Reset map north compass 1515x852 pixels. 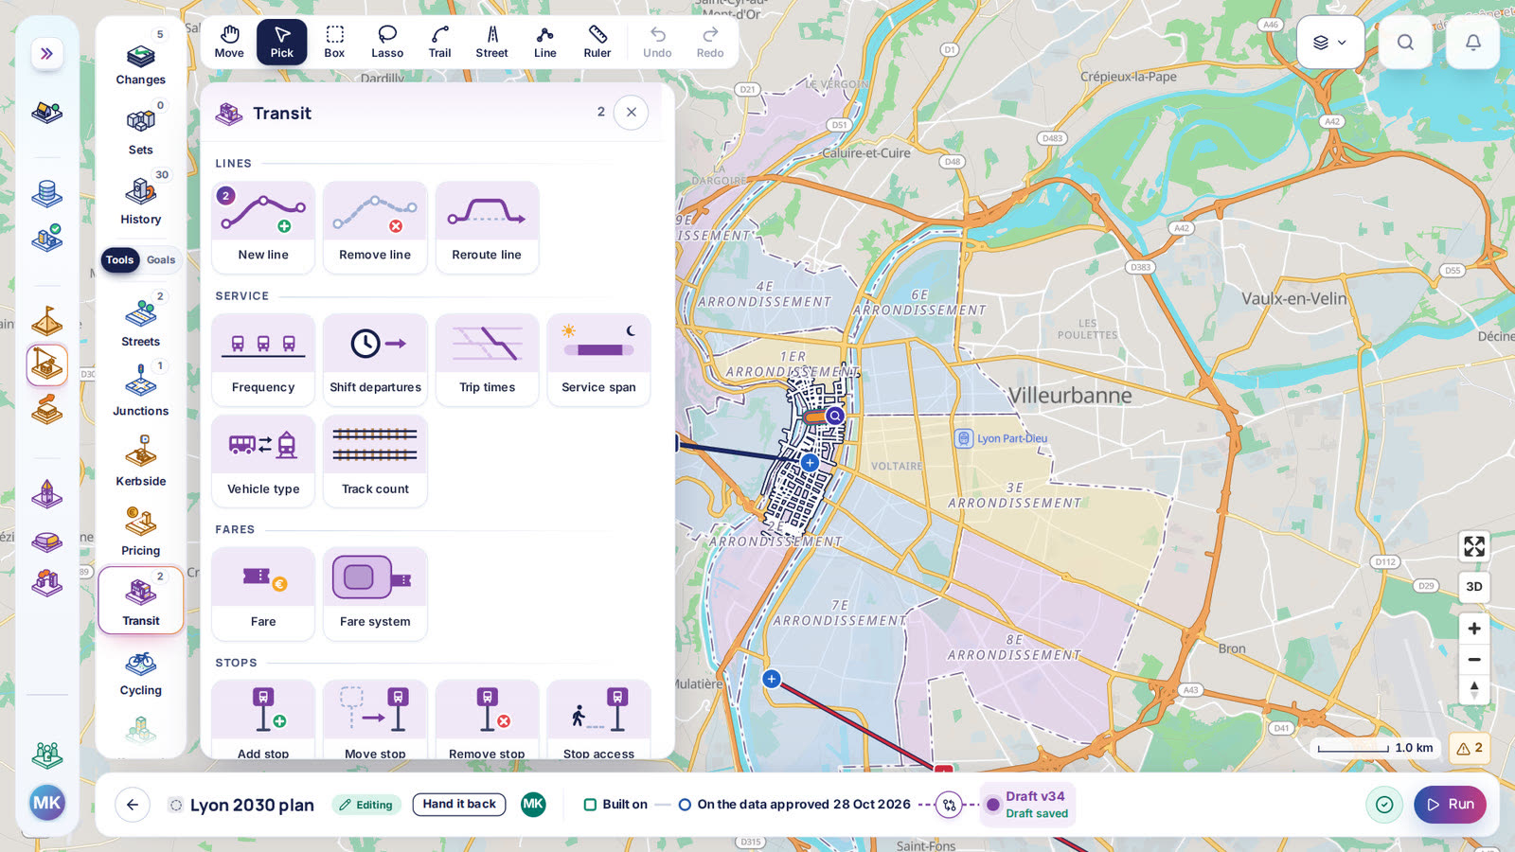1474,690
